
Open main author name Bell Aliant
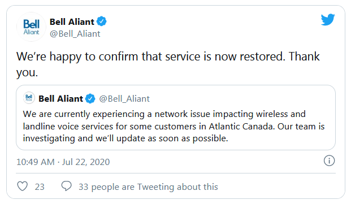tap(72, 21)
